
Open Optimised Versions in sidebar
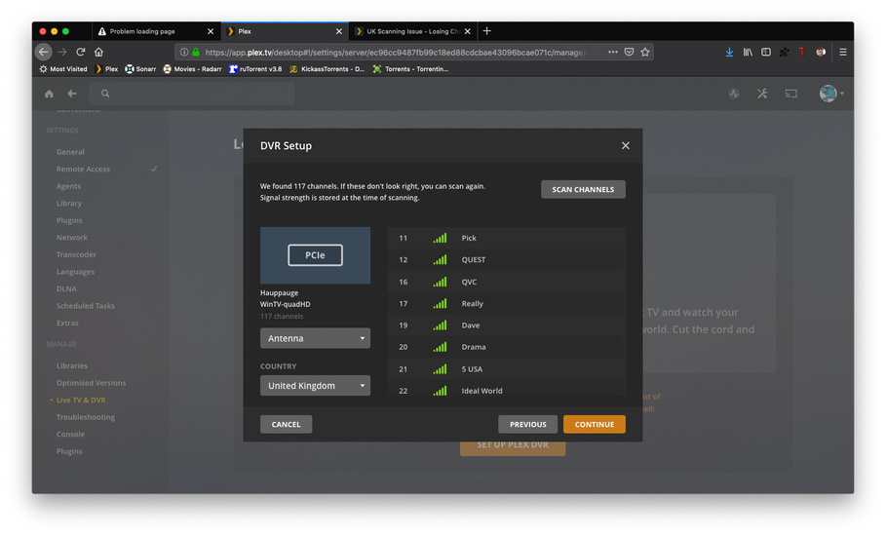click(x=91, y=383)
